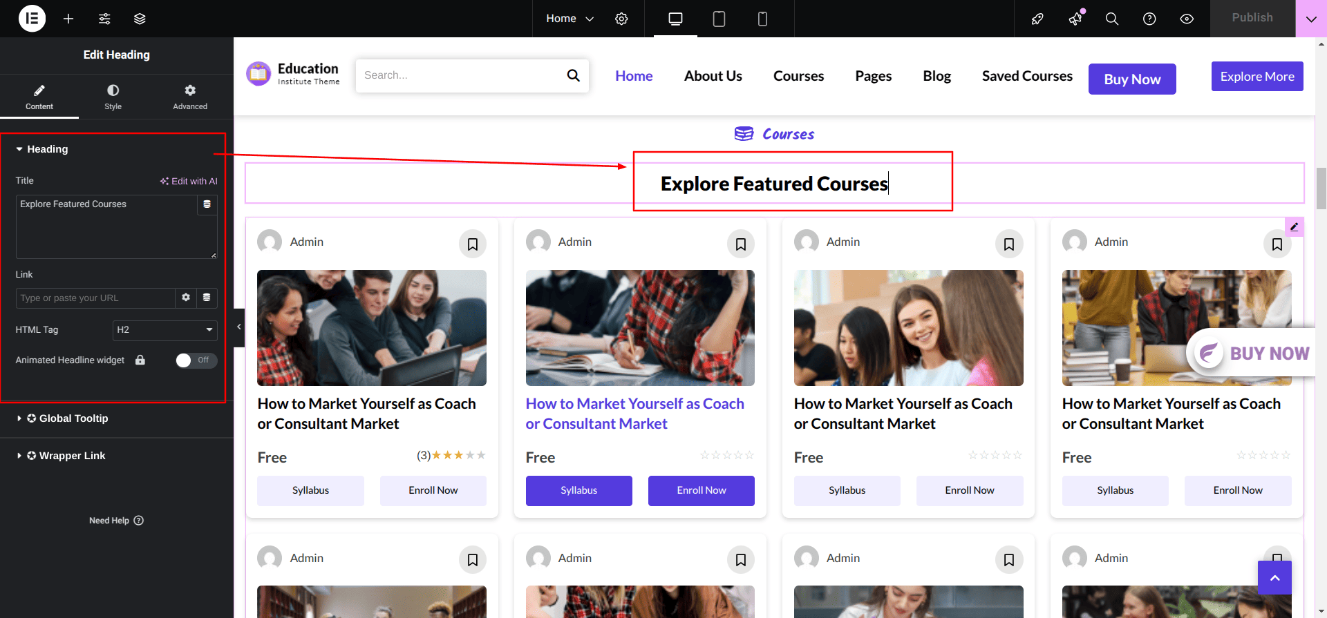Open the highlighted second course title link
This screenshot has height=618, width=1327.
(635, 414)
